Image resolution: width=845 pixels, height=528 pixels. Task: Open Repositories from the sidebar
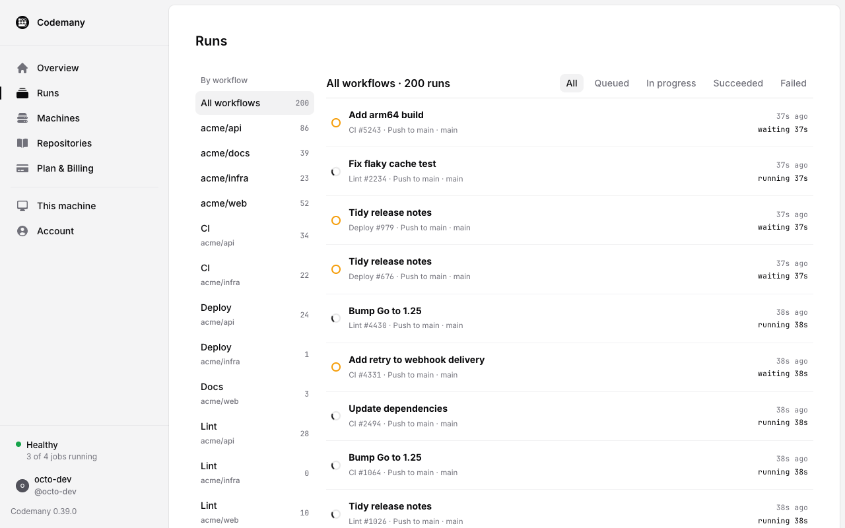click(x=84, y=143)
